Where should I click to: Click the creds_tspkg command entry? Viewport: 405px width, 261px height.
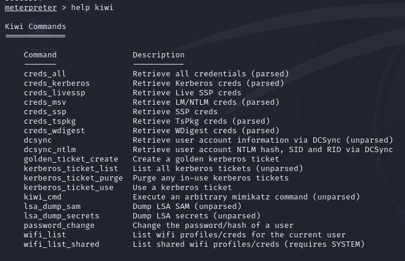[50, 121]
